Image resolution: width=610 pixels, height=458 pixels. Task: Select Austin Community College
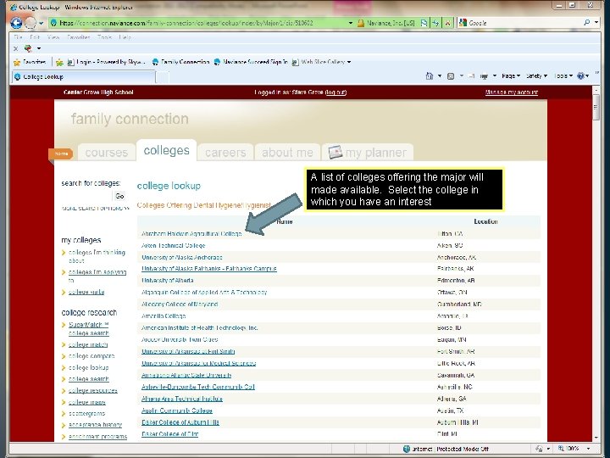coord(176,411)
